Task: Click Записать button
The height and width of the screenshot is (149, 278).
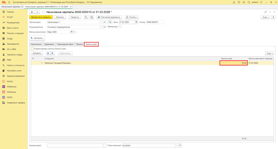Action: [60, 17]
